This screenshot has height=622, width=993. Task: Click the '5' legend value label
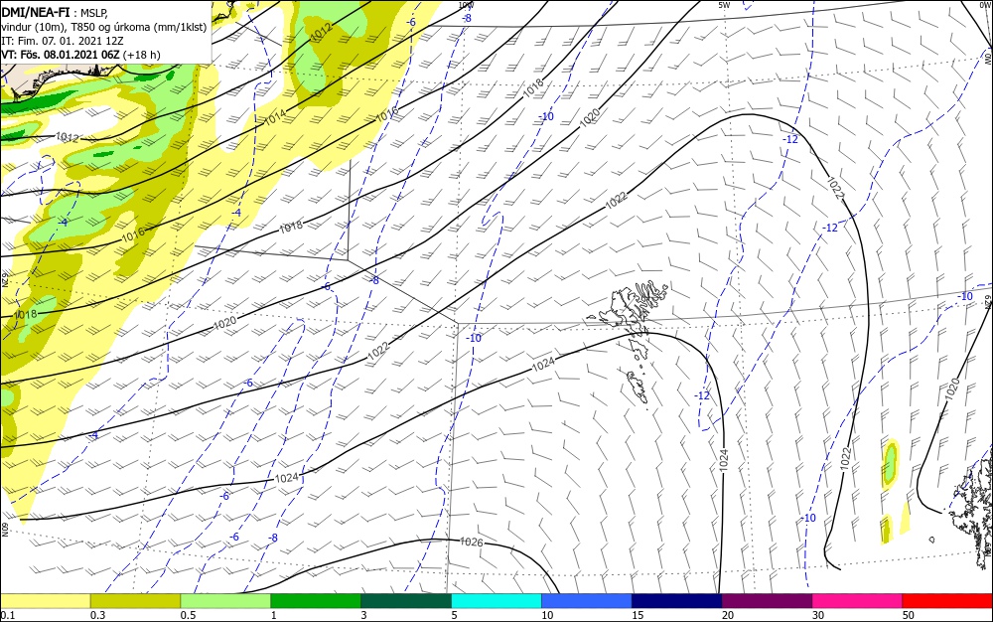455,615
